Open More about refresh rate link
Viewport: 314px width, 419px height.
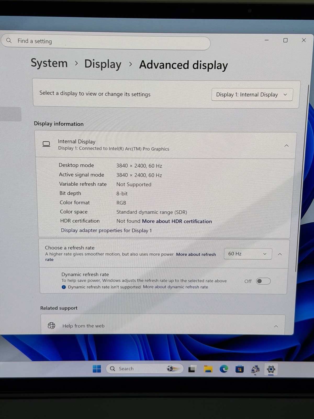pyautogui.click(x=196, y=254)
